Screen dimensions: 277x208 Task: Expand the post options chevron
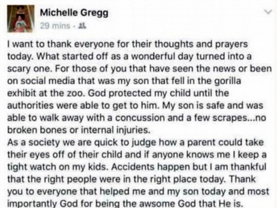pyautogui.click(x=268, y=12)
